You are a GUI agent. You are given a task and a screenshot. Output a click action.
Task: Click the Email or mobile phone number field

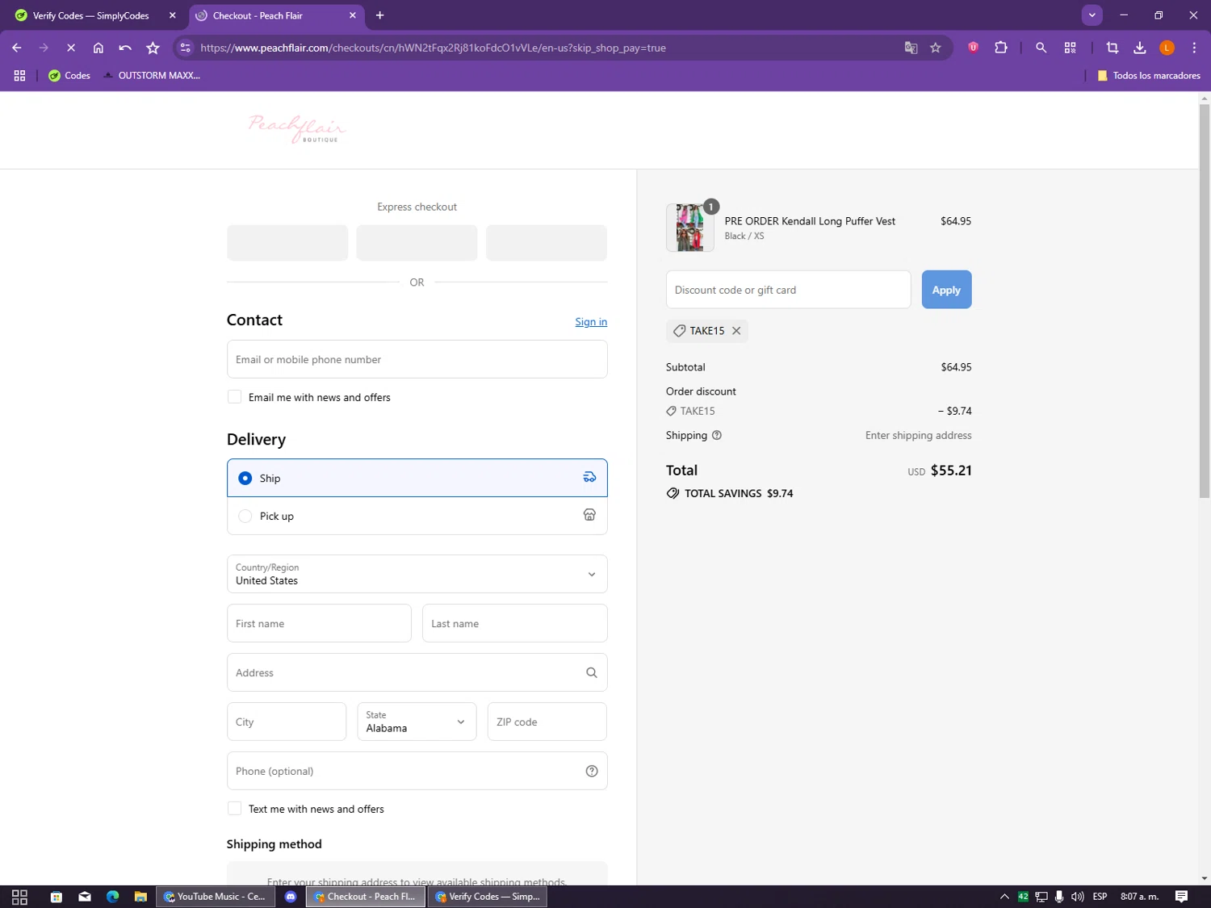coord(417,359)
